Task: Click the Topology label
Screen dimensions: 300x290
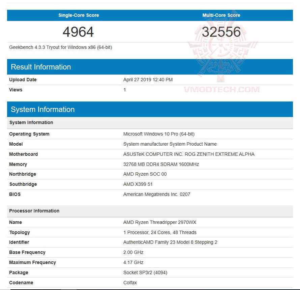Action: 20,233
